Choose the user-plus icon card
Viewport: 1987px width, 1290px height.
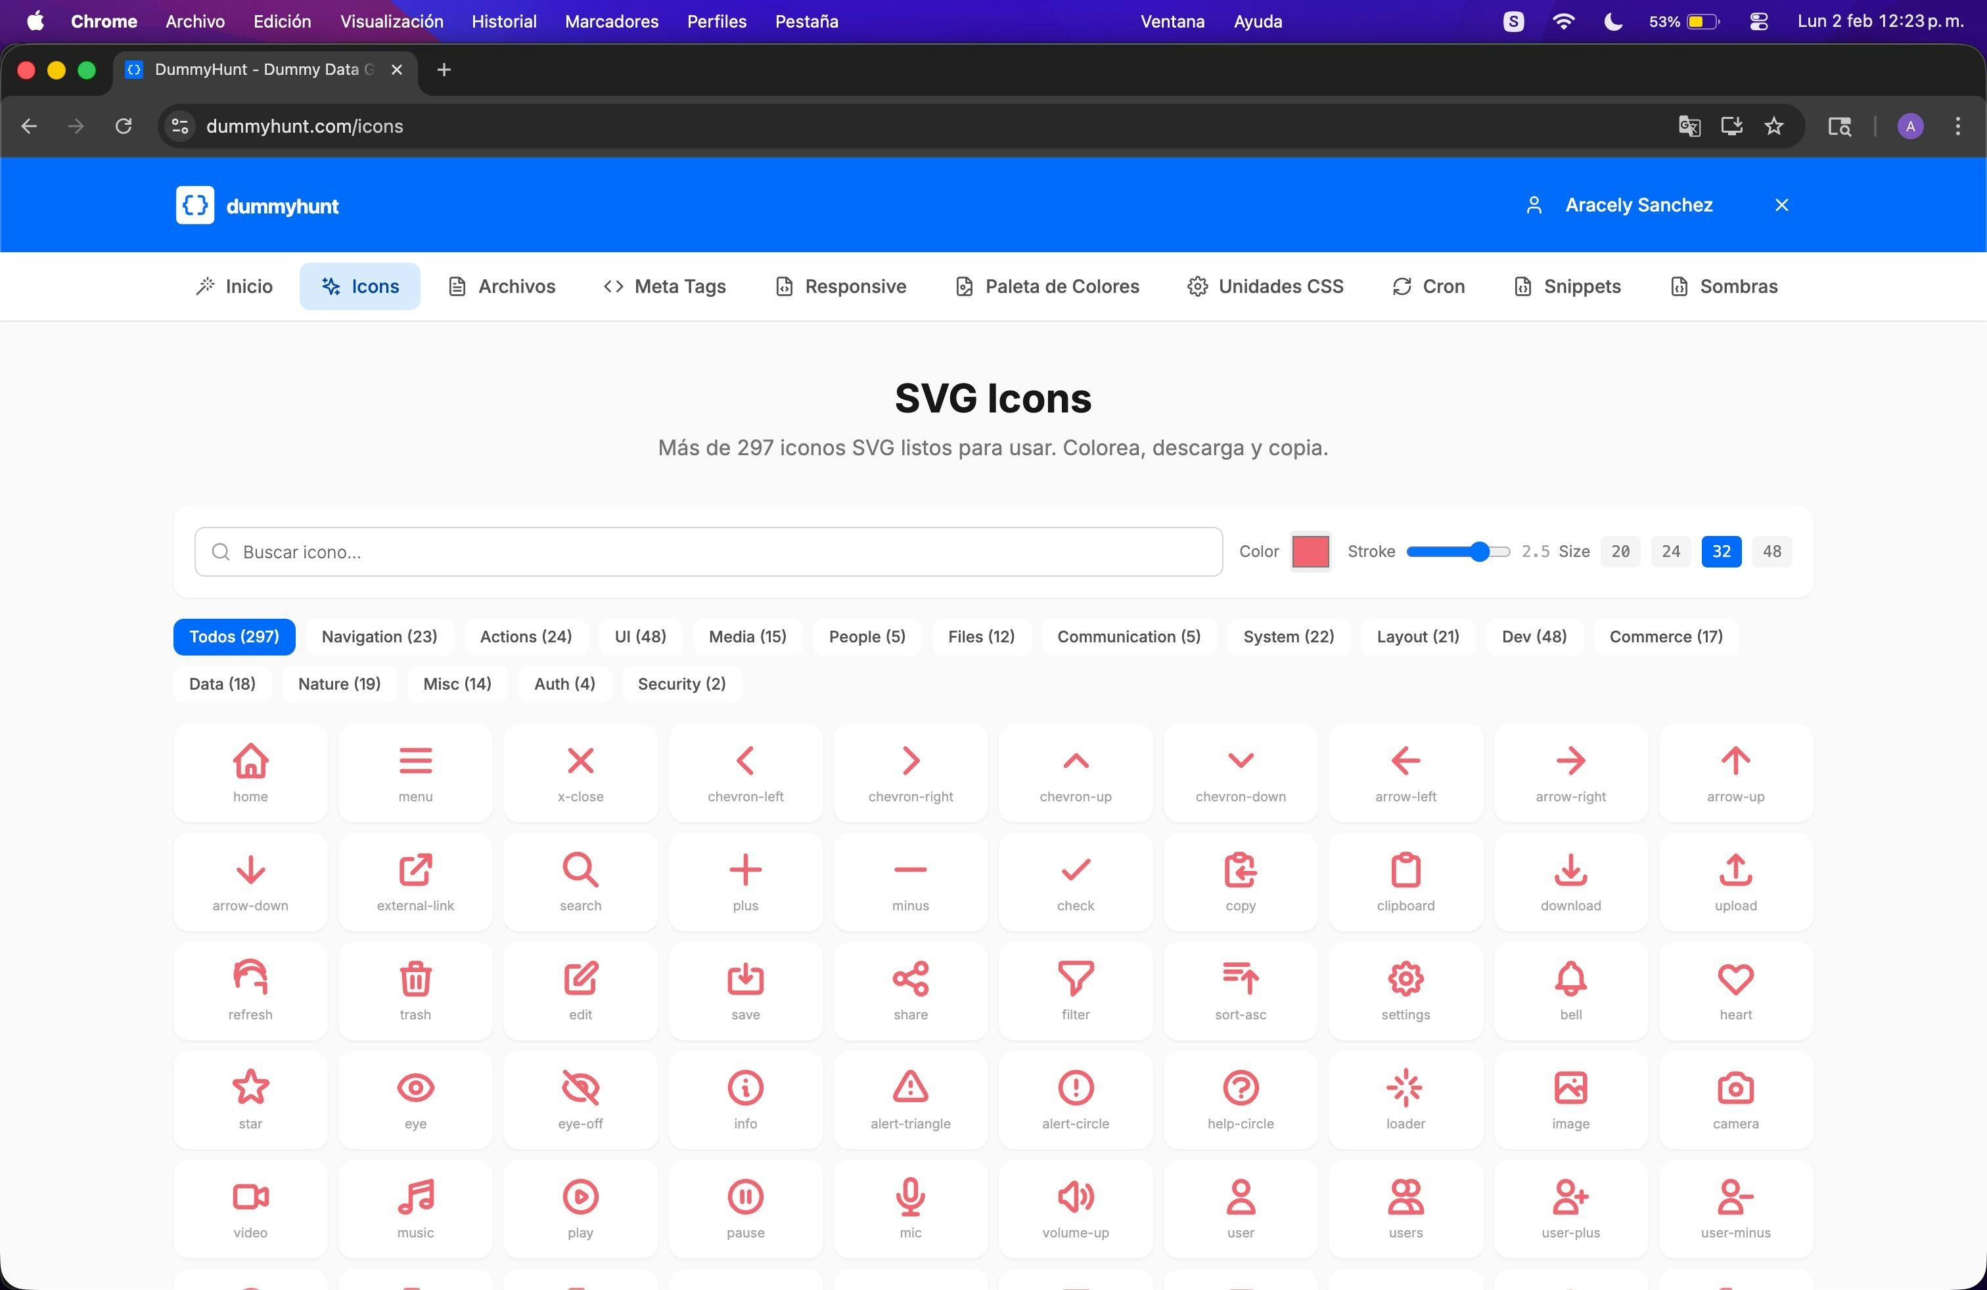[1570, 1209]
